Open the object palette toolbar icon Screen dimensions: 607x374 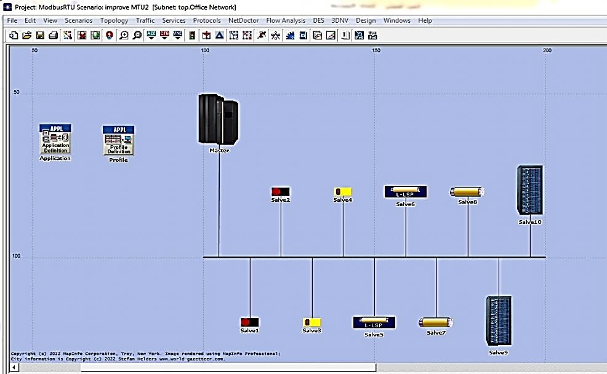point(68,35)
